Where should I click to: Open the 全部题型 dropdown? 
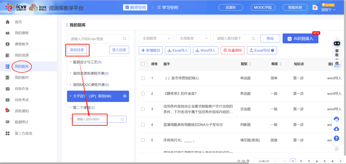(156, 38)
